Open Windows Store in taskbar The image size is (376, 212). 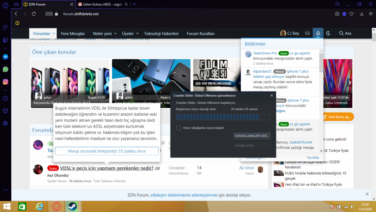click(x=22, y=207)
